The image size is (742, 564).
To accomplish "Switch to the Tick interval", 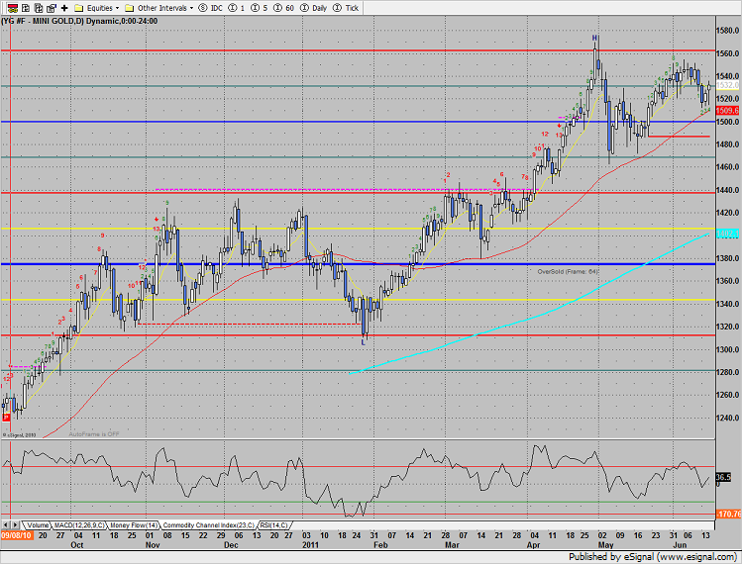I will pyautogui.click(x=346, y=8).
